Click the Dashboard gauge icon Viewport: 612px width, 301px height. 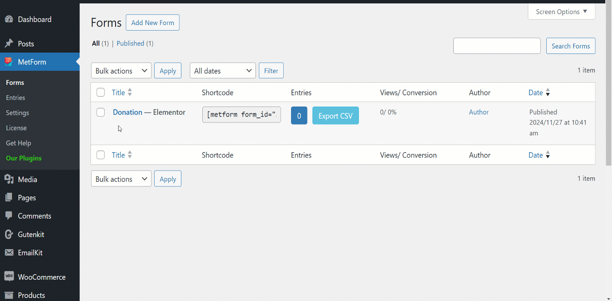click(x=9, y=20)
